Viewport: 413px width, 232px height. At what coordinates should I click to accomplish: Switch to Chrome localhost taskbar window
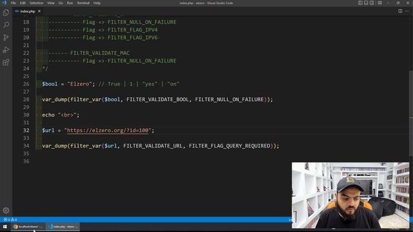pyautogui.click(x=28, y=226)
